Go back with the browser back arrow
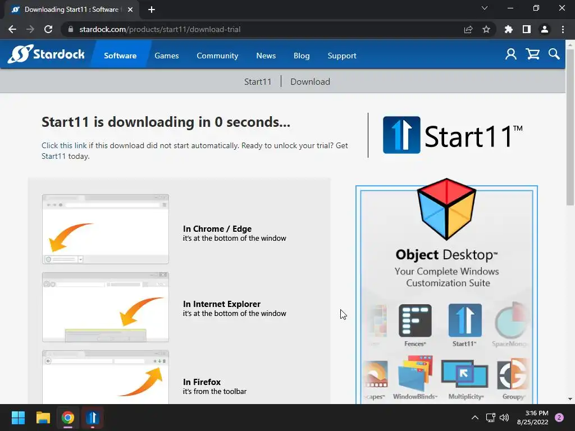 [12, 29]
